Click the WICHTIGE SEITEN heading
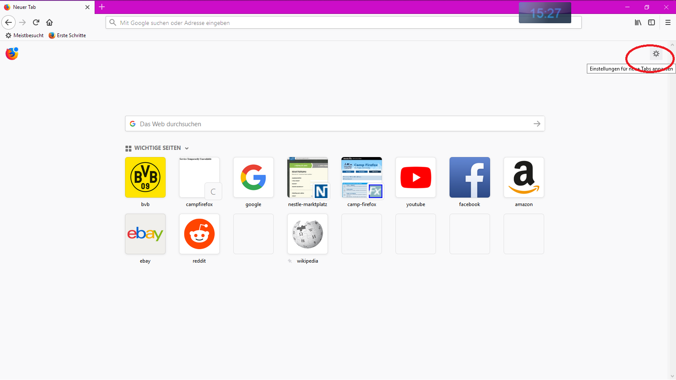 pyautogui.click(x=158, y=148)
